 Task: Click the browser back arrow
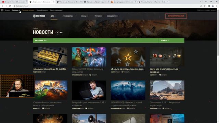click(2, 6)
